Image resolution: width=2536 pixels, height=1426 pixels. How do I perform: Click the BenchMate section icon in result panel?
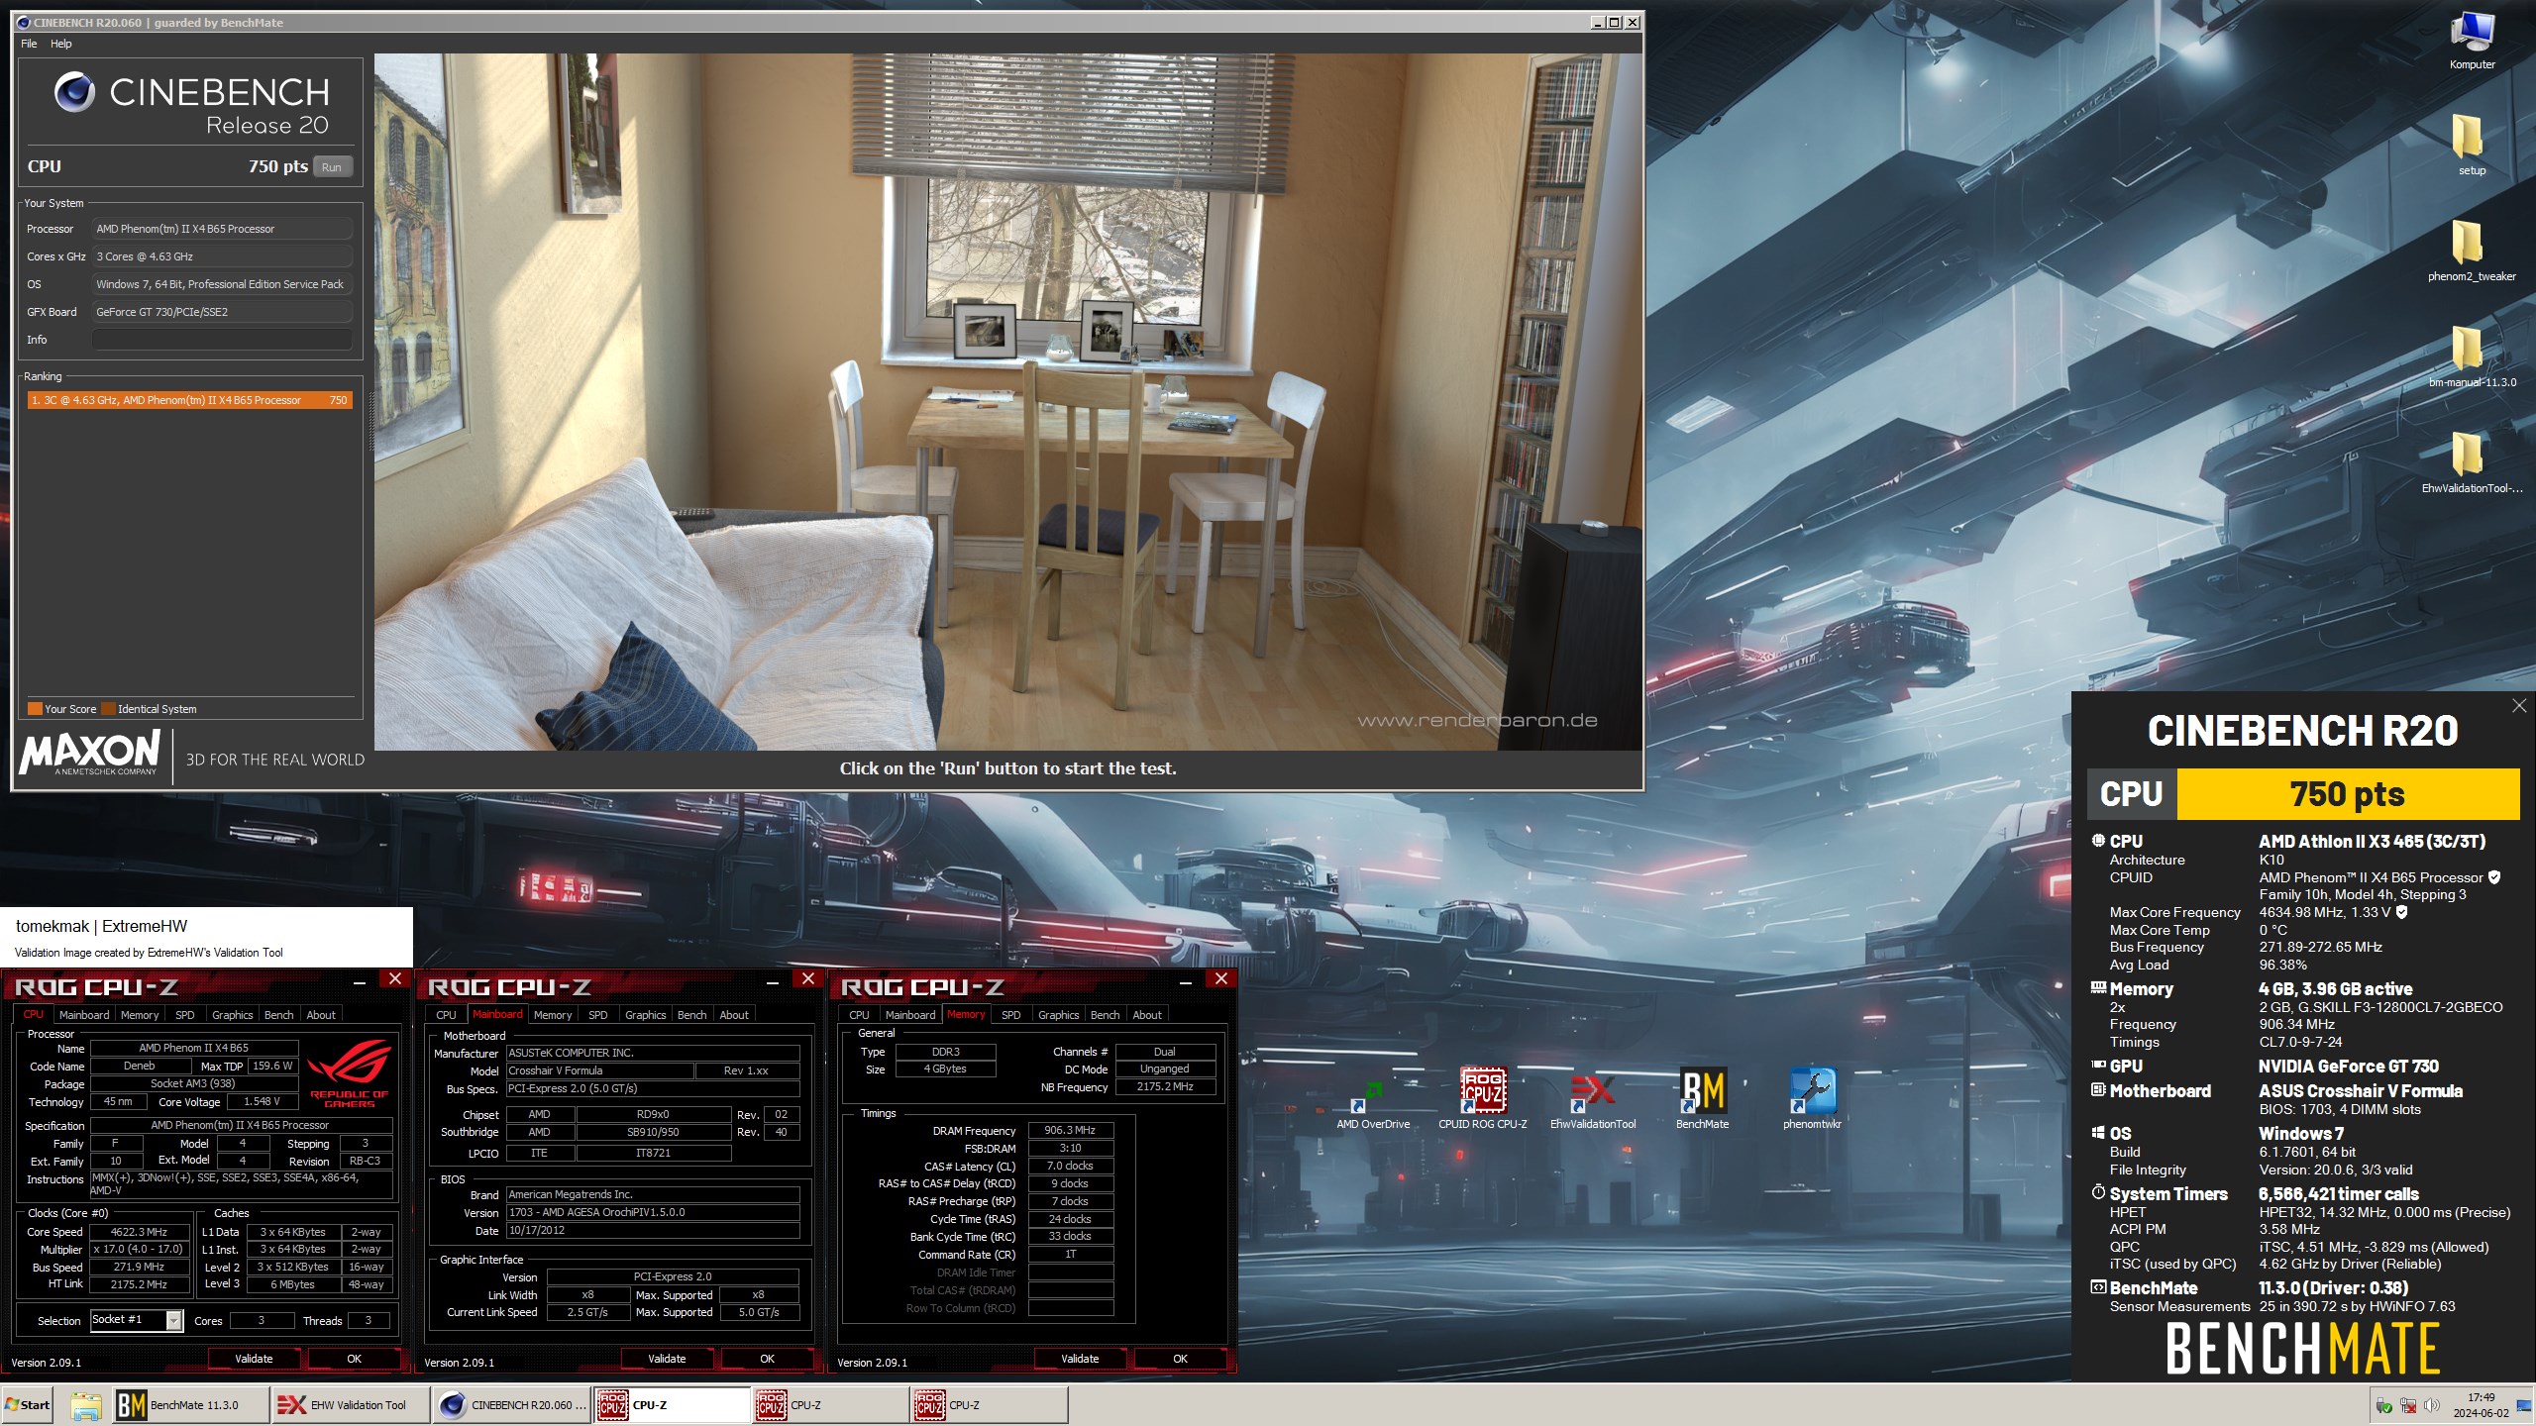(x=2098, y=1287)
